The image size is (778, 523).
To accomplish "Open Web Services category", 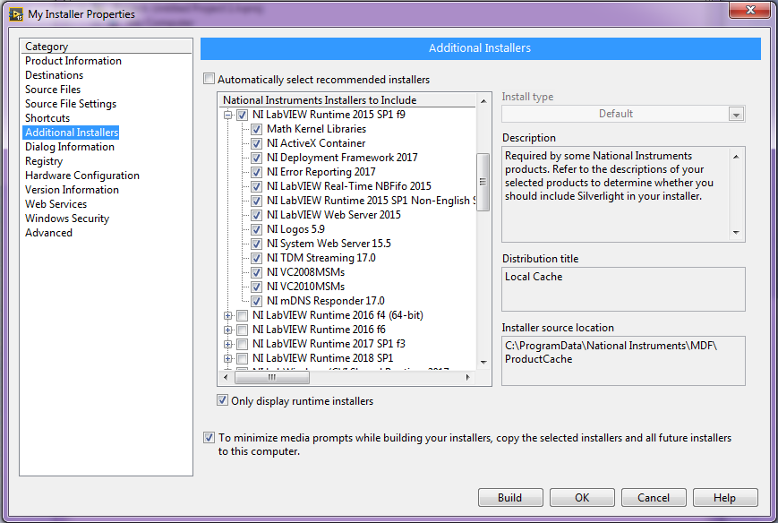I will coord(56,204).
